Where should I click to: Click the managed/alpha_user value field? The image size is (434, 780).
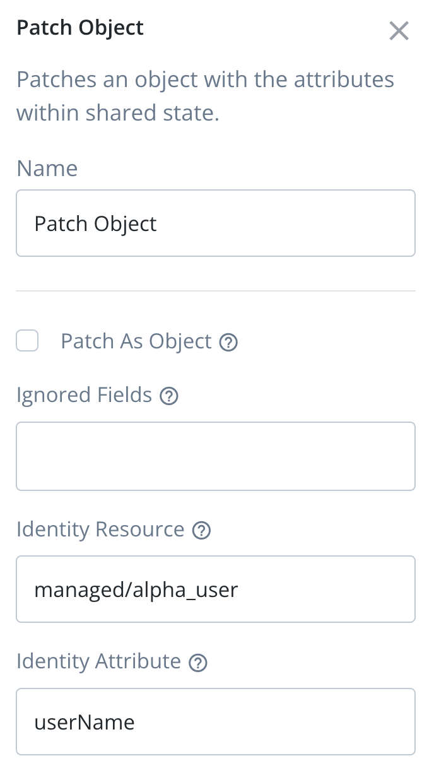point(216,589)
